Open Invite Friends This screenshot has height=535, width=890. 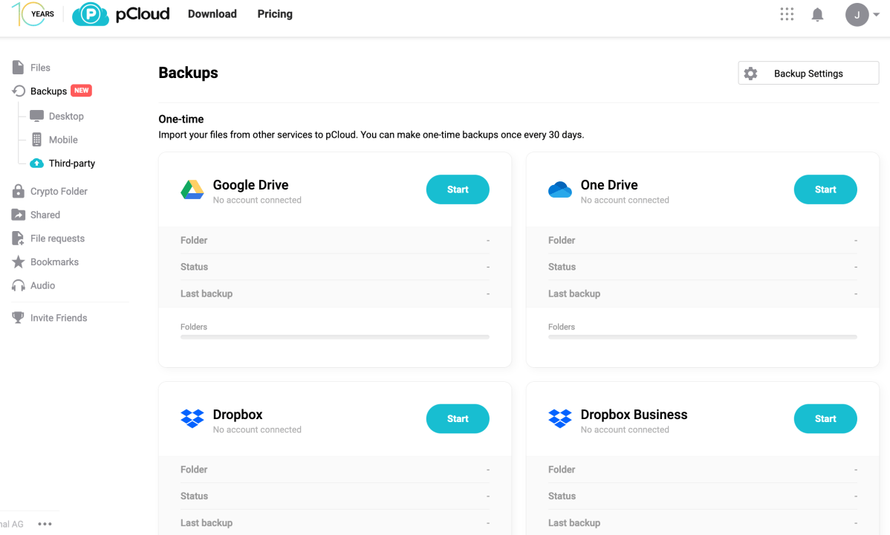(59, 318)
